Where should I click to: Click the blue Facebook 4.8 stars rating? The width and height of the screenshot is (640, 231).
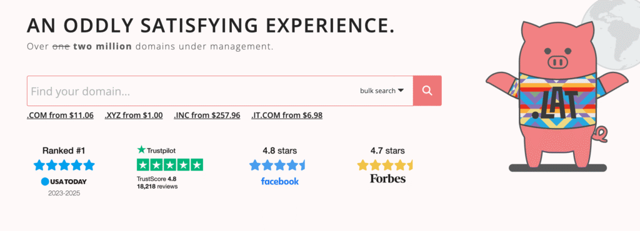click(x=277, y=165)
